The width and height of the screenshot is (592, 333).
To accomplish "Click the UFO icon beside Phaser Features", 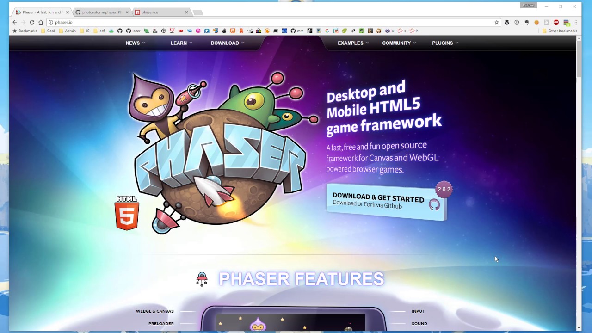I will tap(202, 279).
